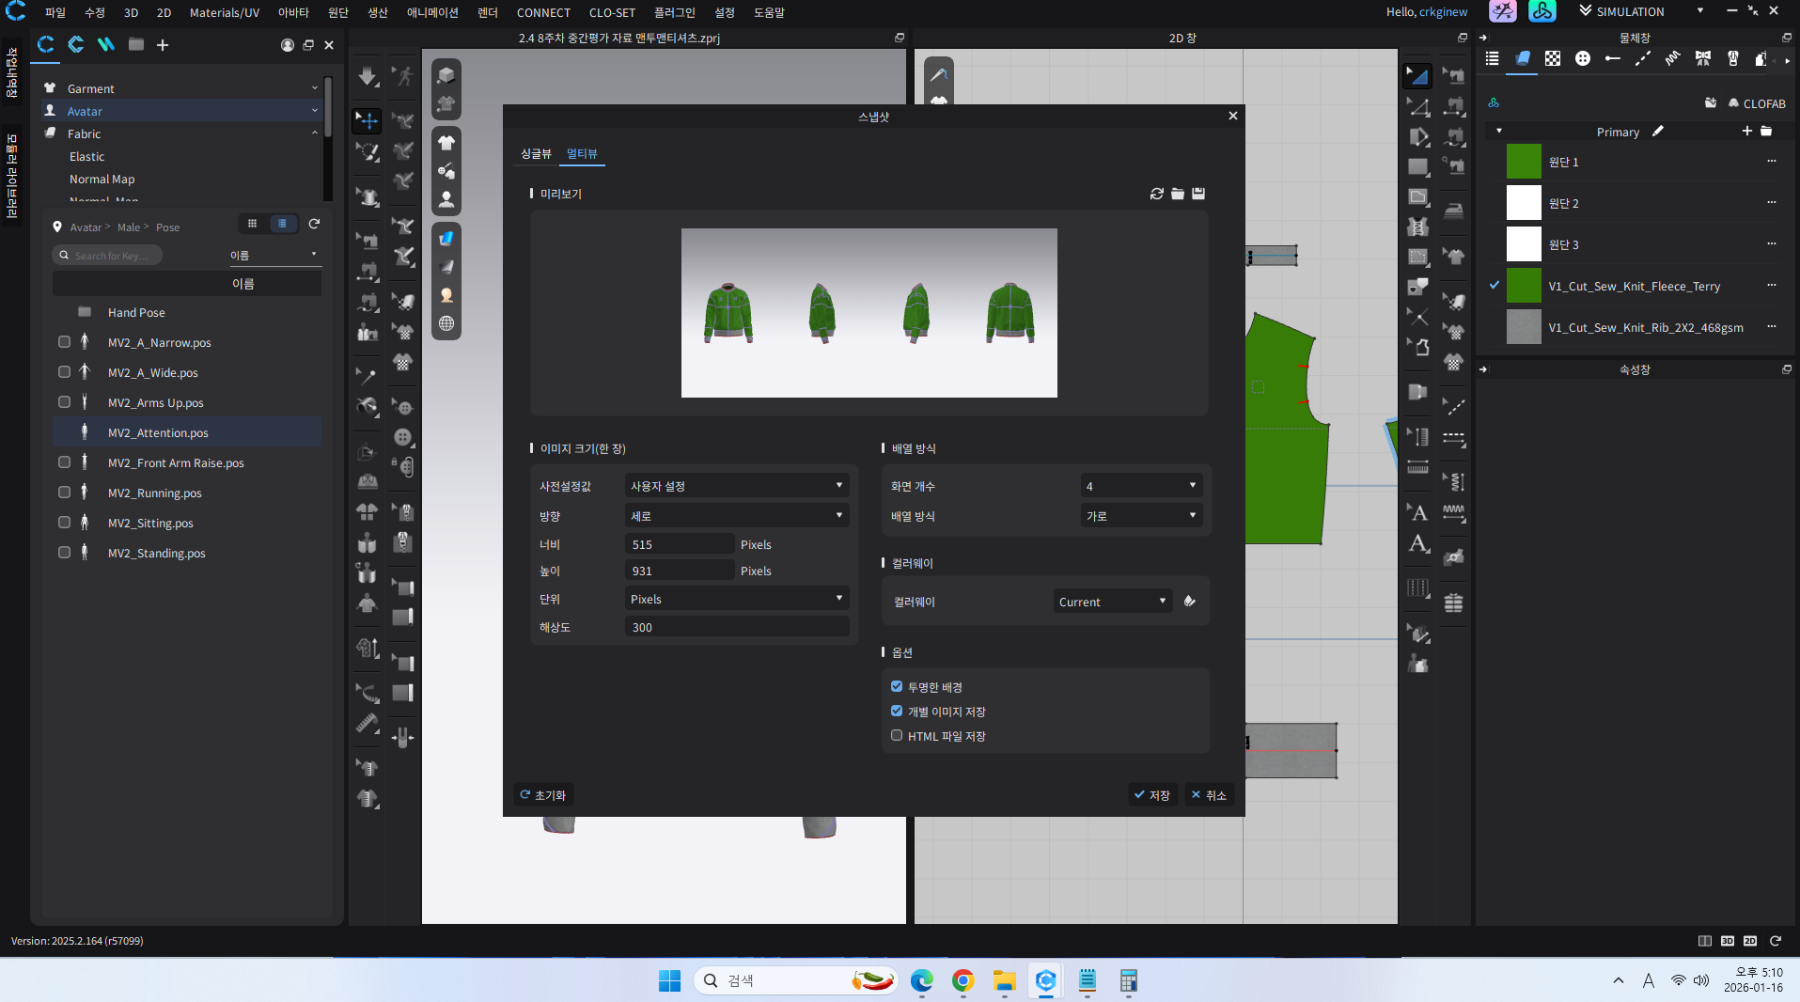Open File Explorer from the taskbar
The height and width of the screenshot is (1002, 1800).
pos(1004,981)
